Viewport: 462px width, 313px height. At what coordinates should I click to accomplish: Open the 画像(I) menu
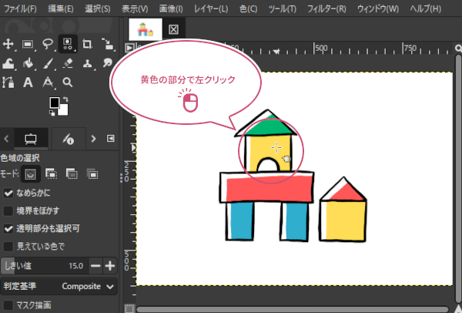(x=171, y=8)
